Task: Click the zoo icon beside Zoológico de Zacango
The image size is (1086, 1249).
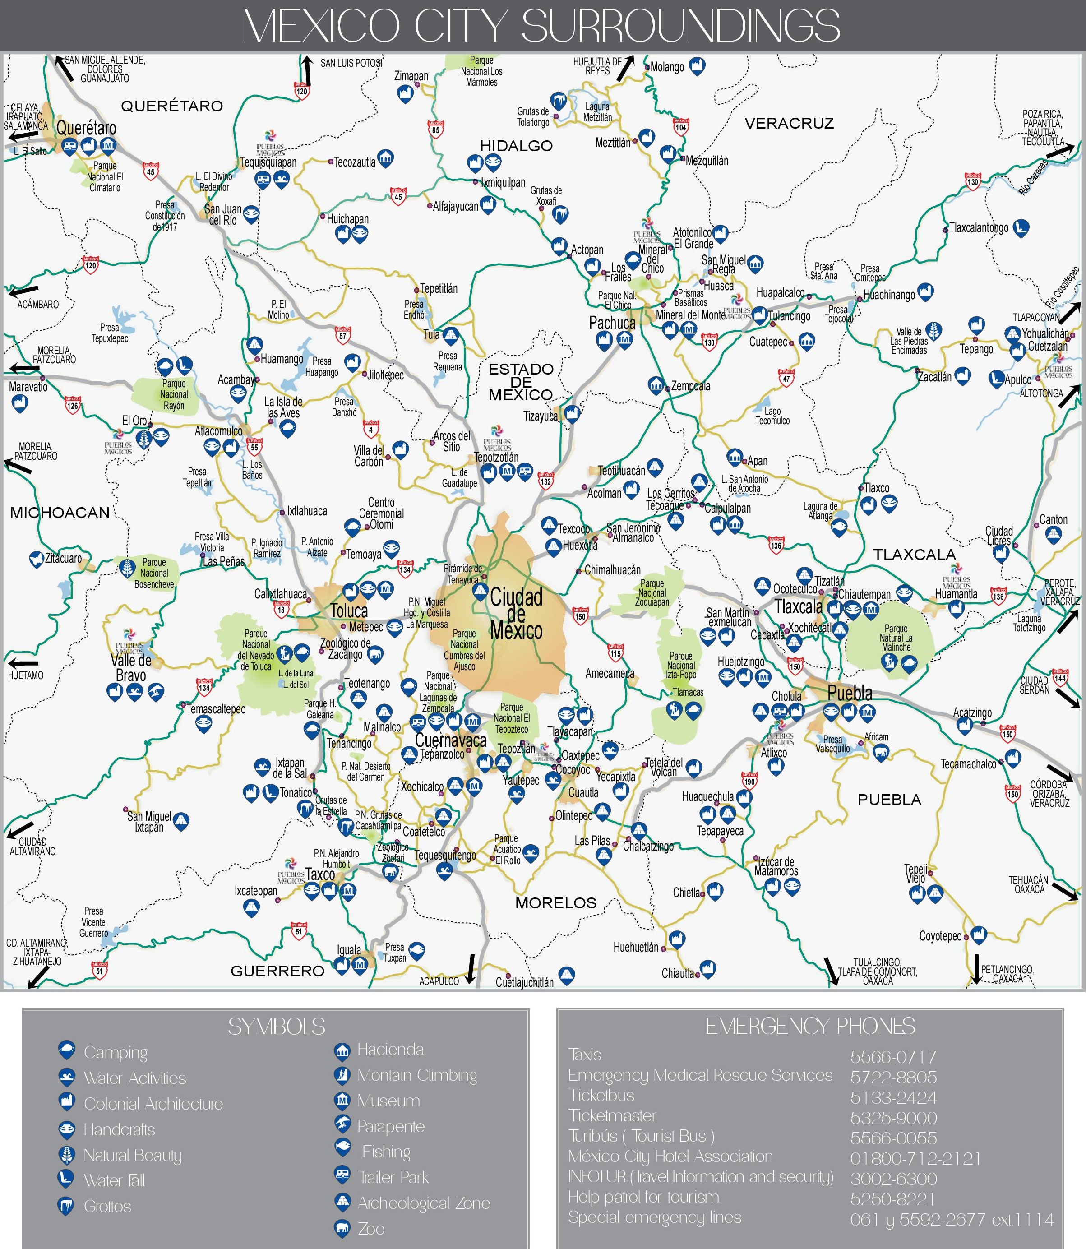Action: [375, 654]
